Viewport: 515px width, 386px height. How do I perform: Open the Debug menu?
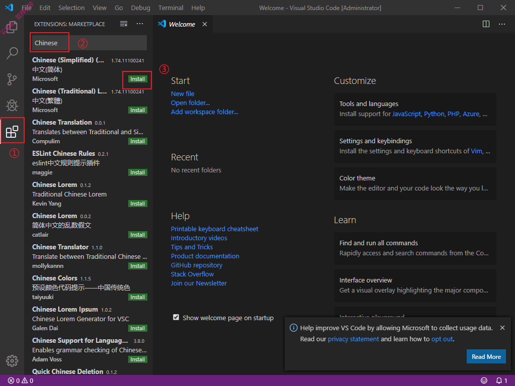pyautogui.click(x=141, y=8)
